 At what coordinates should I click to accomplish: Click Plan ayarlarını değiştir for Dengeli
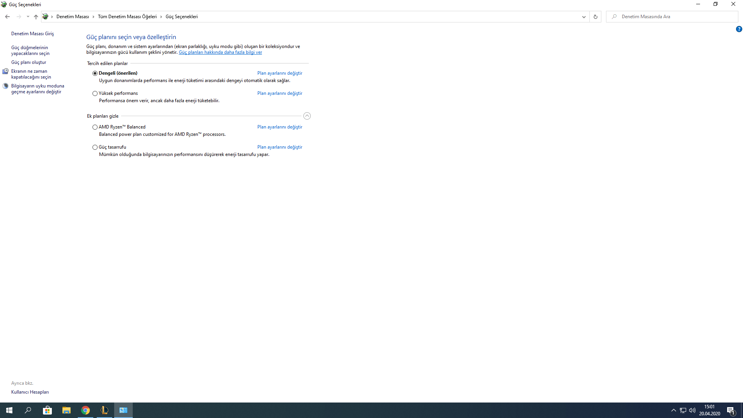(279, 73)
